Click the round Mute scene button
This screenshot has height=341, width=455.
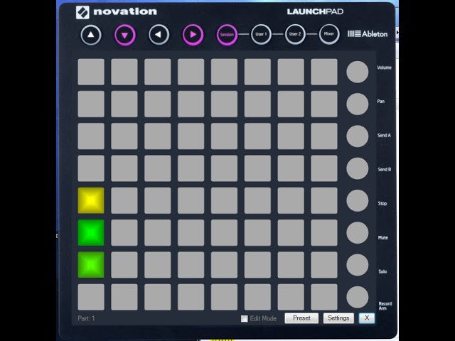coord(357,233)
